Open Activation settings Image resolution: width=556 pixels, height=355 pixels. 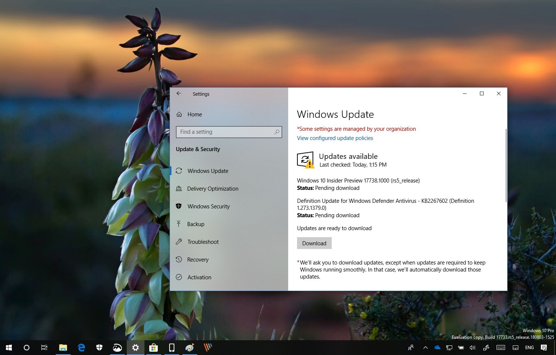coord(199,277)
